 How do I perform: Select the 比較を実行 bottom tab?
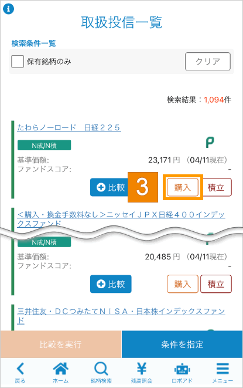(61, 344)
